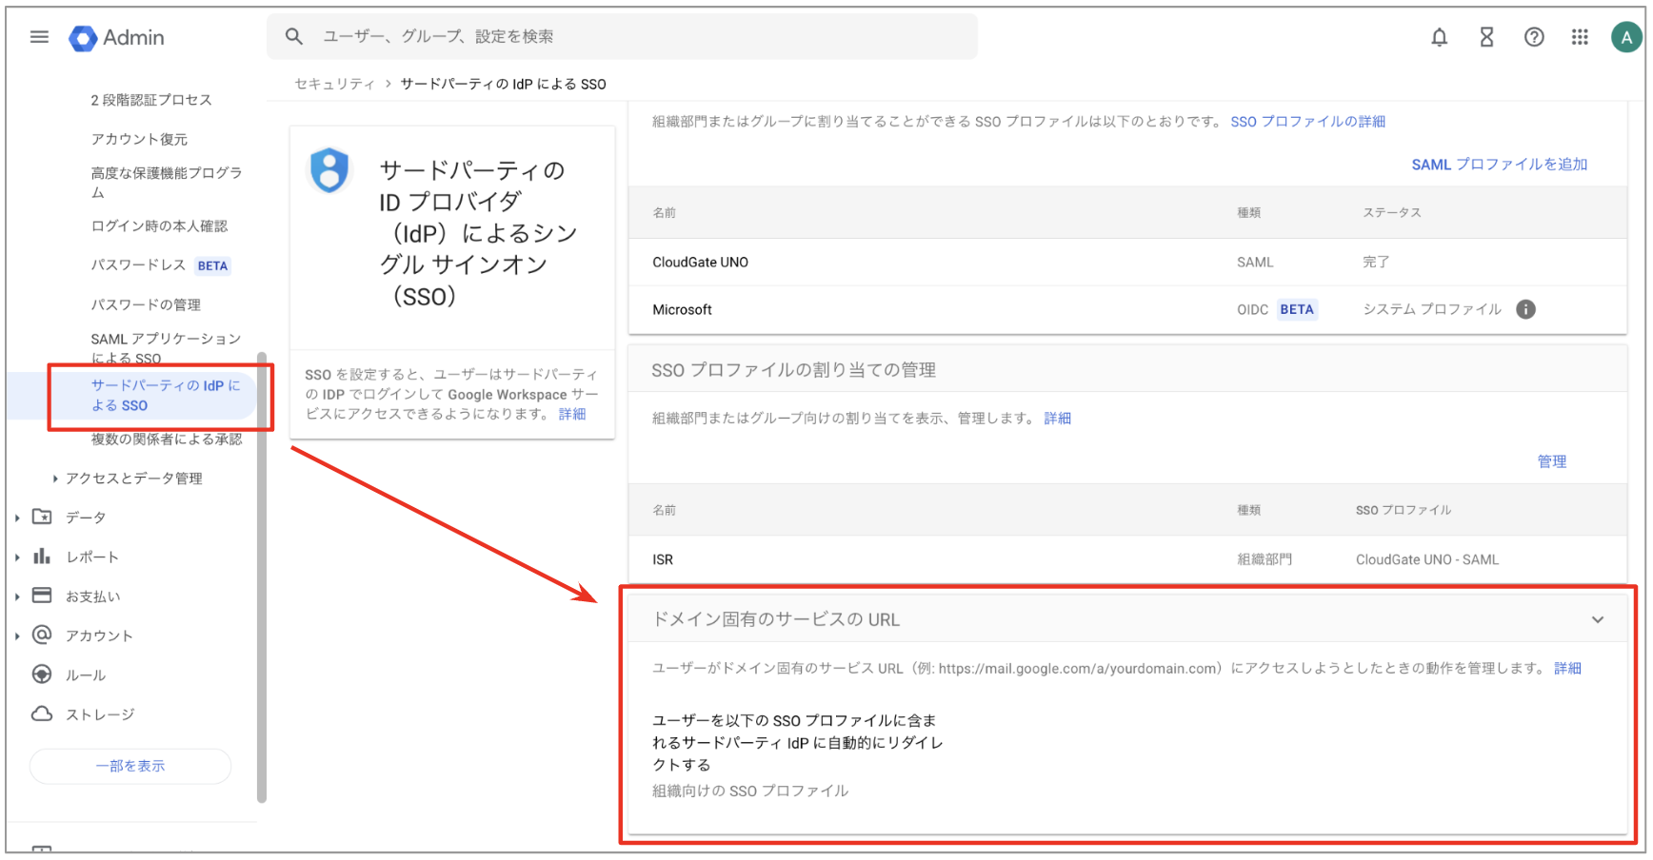This screenshot has height=860, width=1653.
Task: Open SSO プロファイルの詳細 link
Action: coord(1307,122)
